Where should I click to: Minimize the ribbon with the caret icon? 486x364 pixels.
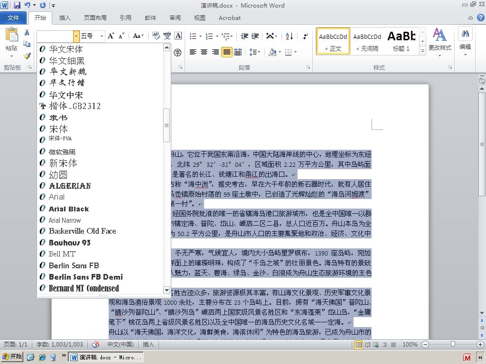pyautogui.click(x=470, y=18)
